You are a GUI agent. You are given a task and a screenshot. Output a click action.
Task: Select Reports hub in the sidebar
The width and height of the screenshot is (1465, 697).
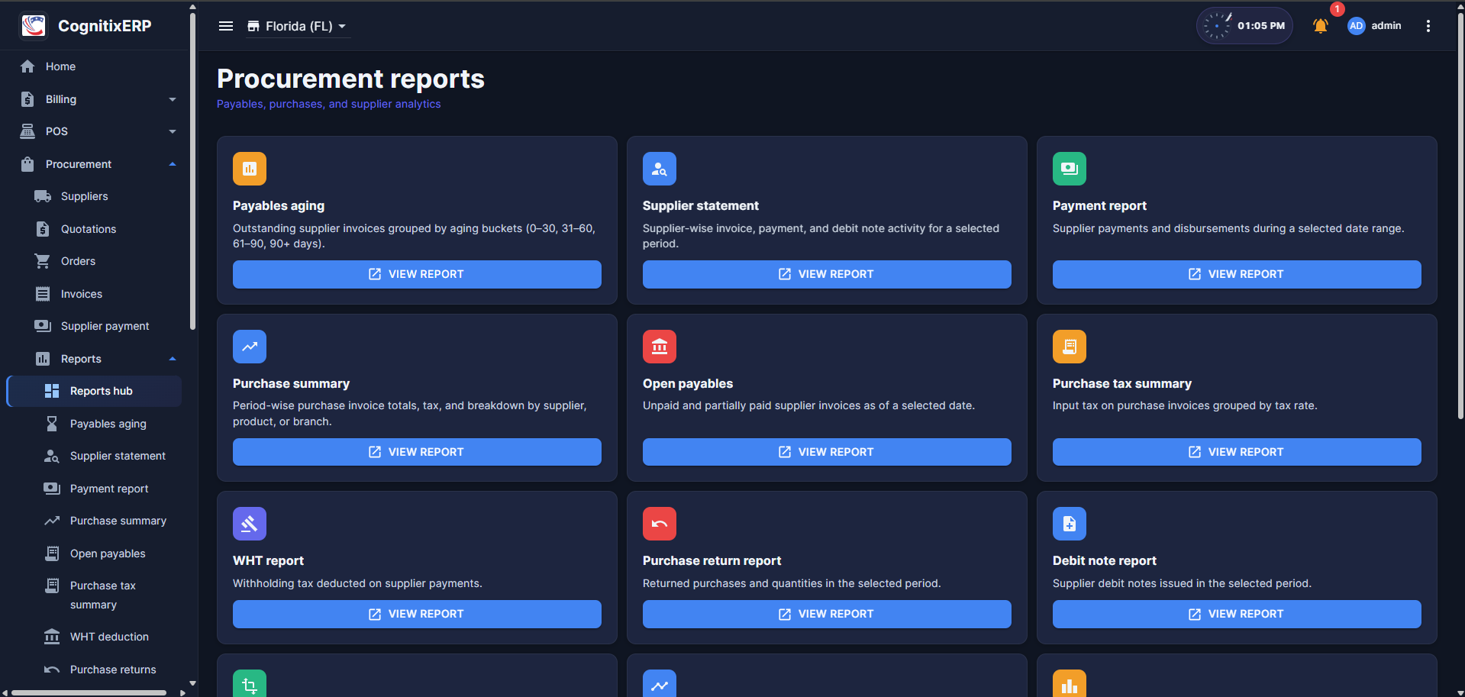95,391
